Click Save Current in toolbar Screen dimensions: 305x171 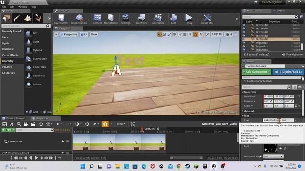click(61, 19)
